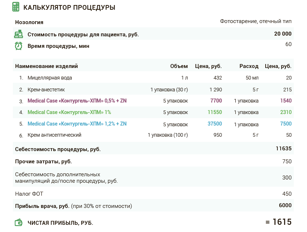Click 'Себестоимость дополнительных манипуляций' label
The width and height of the screenshot is (307, 232).
[x=66, y=178]
